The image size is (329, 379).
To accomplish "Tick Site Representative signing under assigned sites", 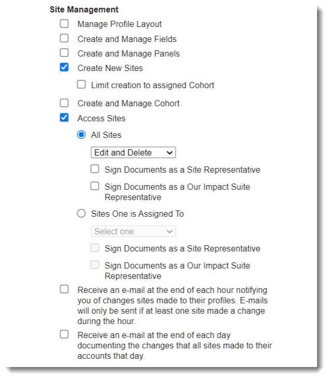I will 95,248.
